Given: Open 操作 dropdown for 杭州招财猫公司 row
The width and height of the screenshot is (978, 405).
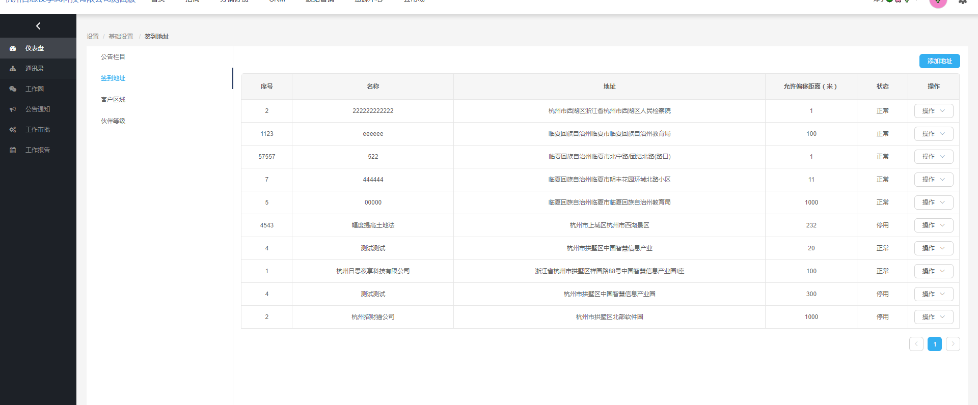Looking at the screenshot, I should pos(933,317).
